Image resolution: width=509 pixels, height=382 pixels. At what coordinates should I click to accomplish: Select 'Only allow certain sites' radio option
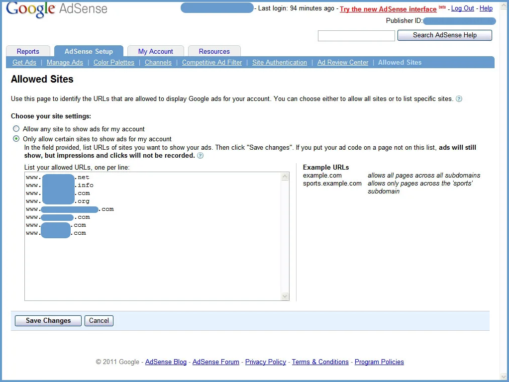point(16,139)
